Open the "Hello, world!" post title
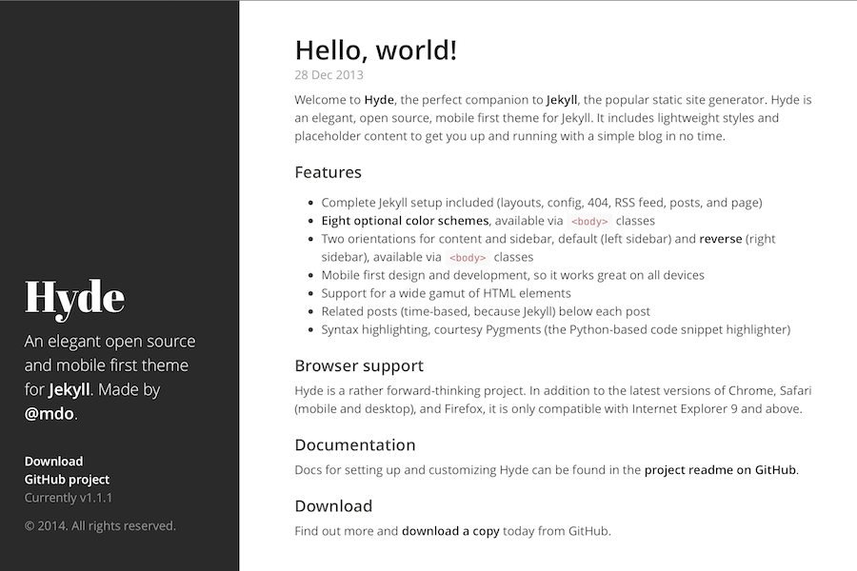The width and height of the screenshot is (857, 571). click(x=376, y=49)
